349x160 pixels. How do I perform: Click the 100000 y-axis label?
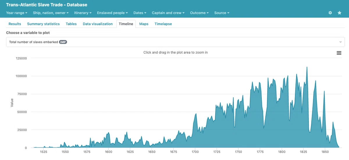(21, 76)
